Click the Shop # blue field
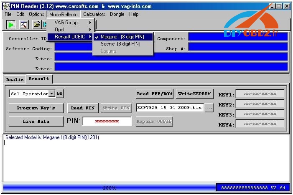This screenshot has height=195, width=293. 238,47
